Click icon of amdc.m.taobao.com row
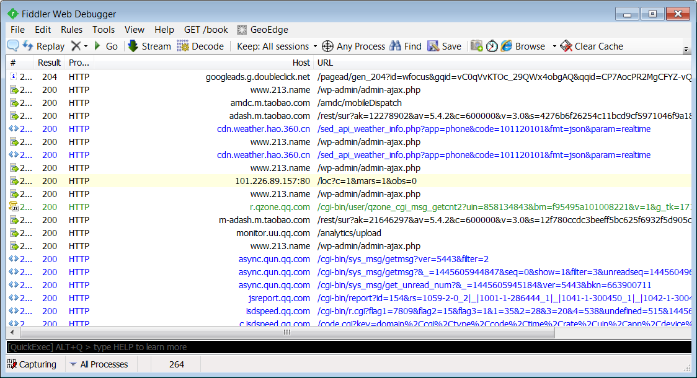The width and height of the screenshot is (697, 378). (x=14, y=103)
